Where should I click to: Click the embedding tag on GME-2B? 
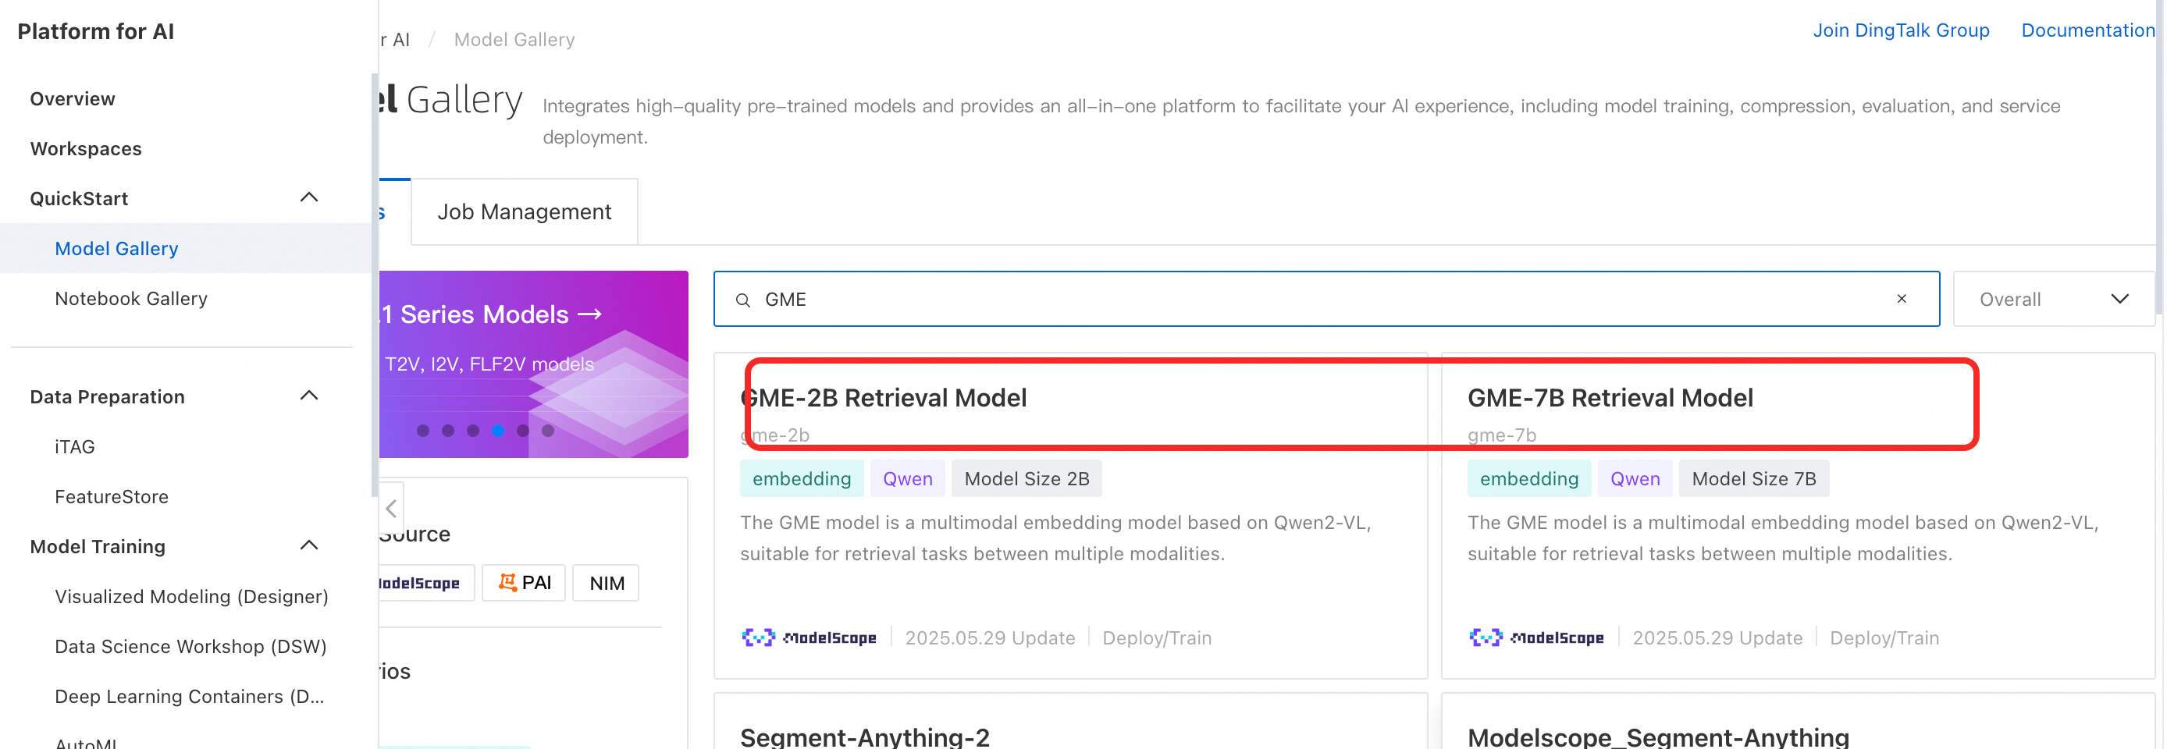[802, 479]
